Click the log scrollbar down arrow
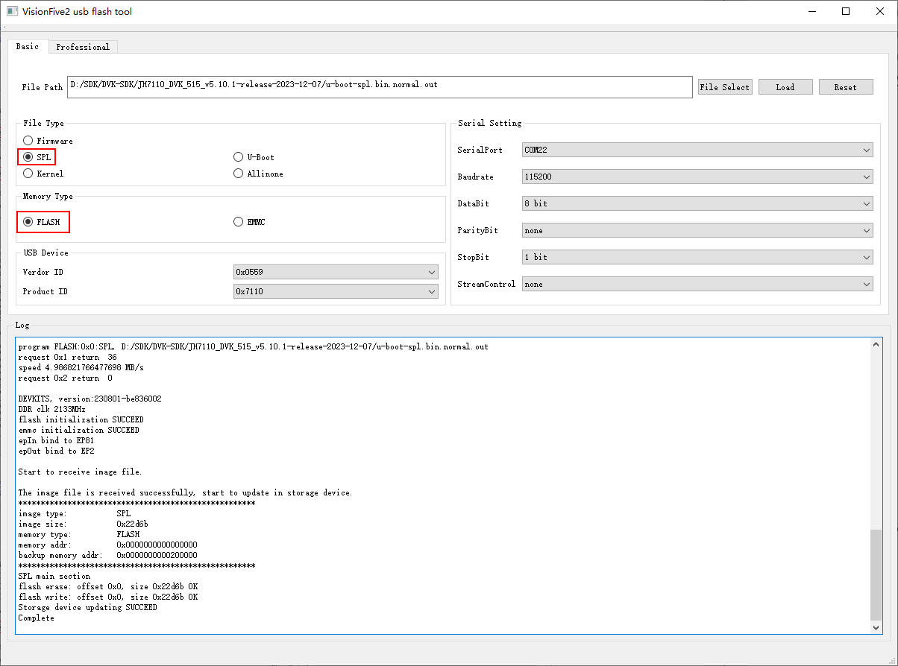 [x=876, y=628]
